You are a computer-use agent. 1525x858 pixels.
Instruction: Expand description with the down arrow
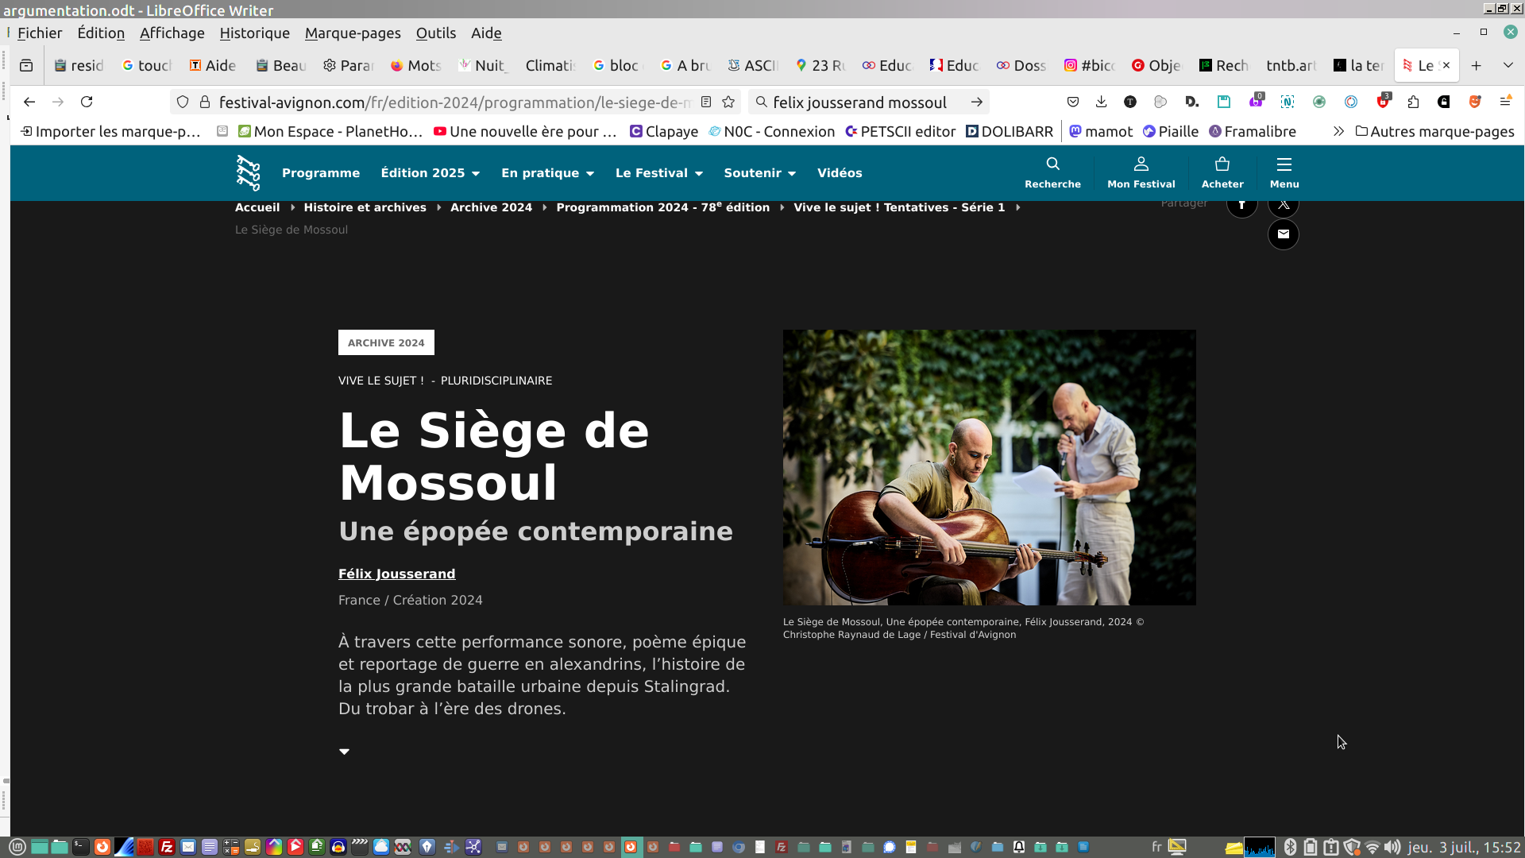[x=344, y=752]
